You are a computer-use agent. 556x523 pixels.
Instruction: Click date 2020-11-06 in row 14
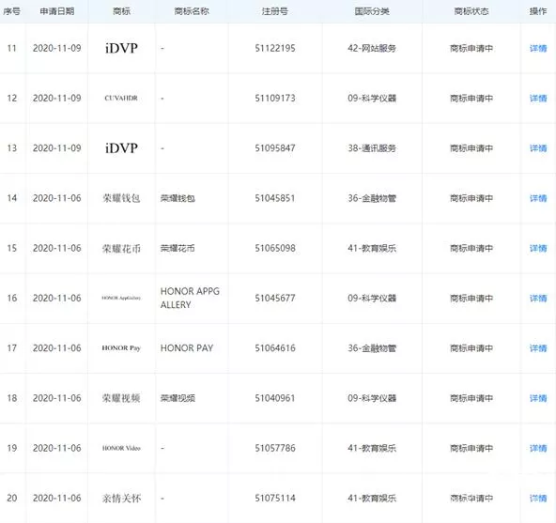pyautogui.click(x=57, y=198)
